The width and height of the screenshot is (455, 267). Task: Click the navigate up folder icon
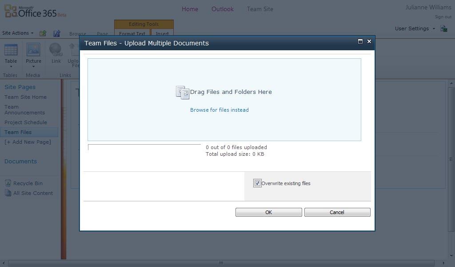(x=43, y=33)
